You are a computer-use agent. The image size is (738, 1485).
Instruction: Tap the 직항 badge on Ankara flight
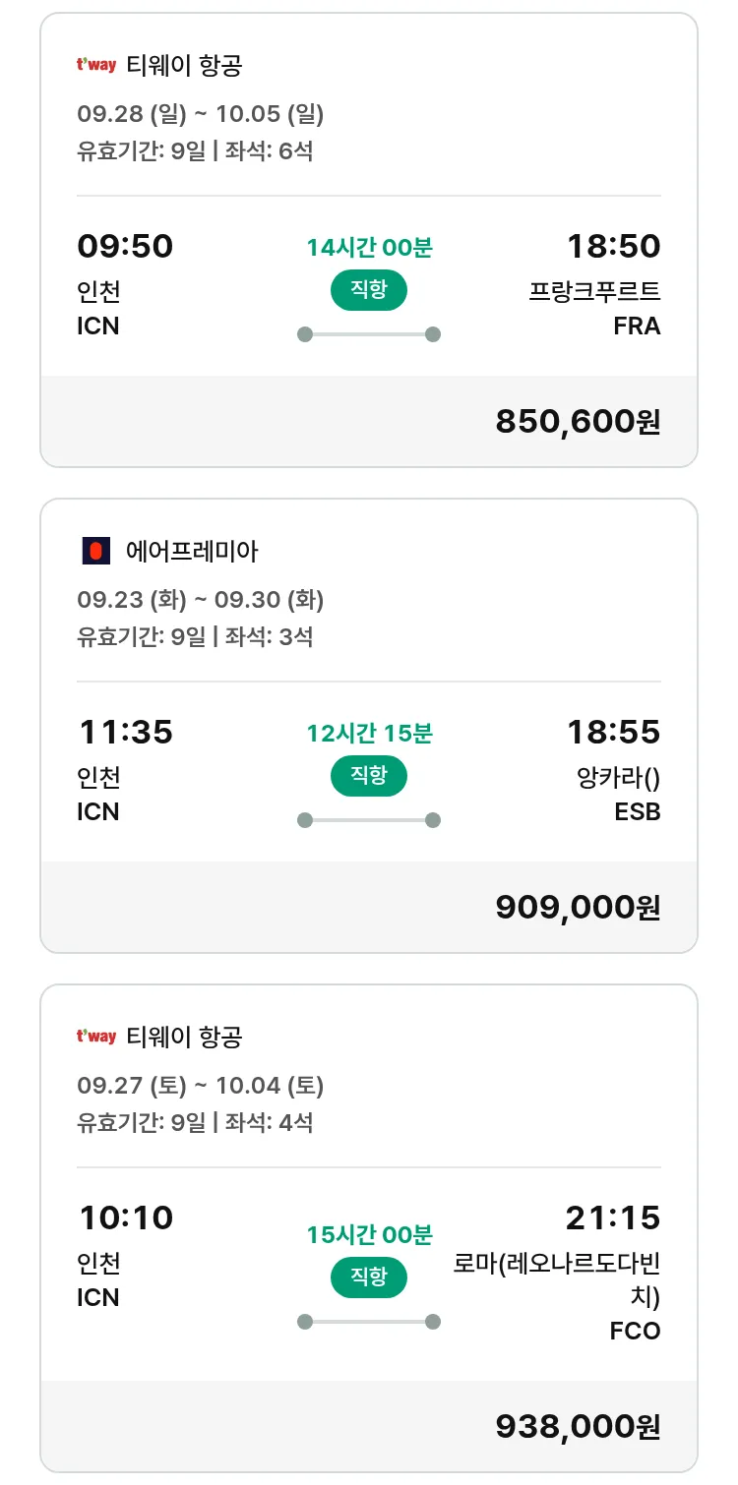368,776
